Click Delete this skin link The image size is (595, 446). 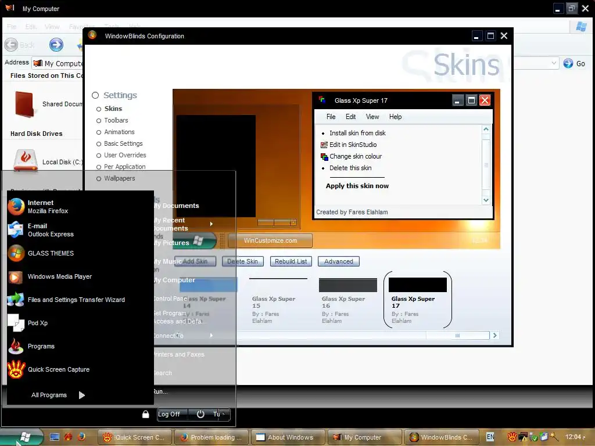pos(350,168)
